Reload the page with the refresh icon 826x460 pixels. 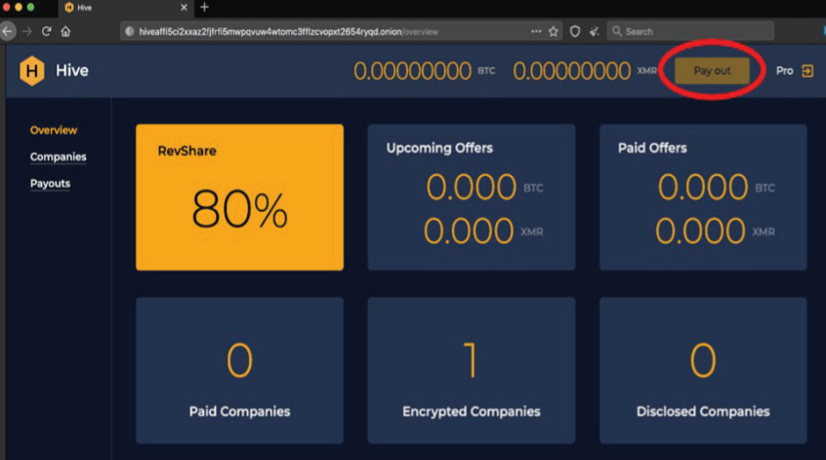point(46,31)
